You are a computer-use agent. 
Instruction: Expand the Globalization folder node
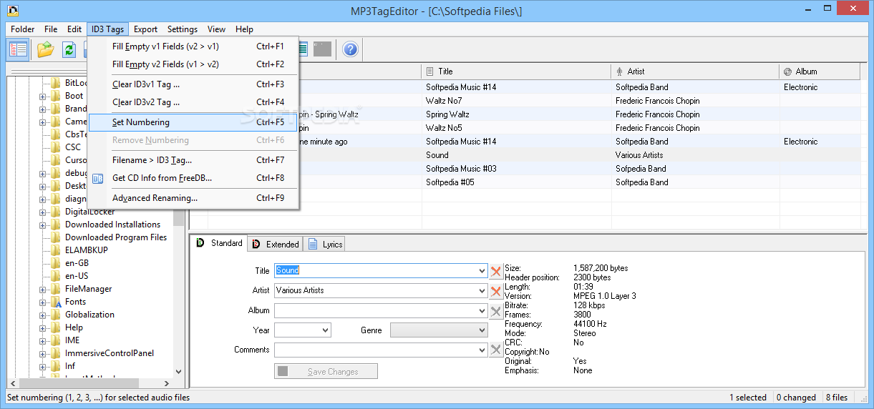(42, 315)
